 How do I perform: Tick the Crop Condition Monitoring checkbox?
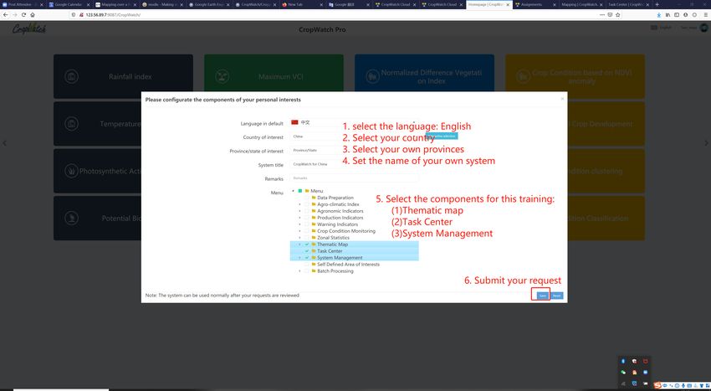click(307, 231)
